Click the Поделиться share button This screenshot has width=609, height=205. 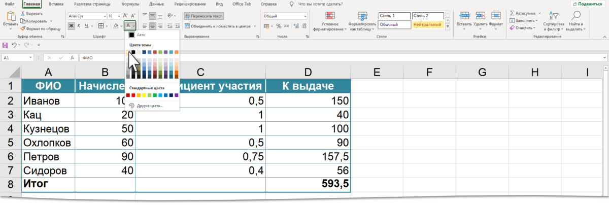click(589, 4)
